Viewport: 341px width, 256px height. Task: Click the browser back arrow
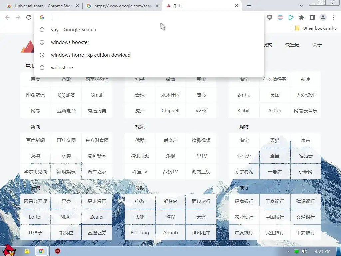pyautogui.click(x=7, y=17)
